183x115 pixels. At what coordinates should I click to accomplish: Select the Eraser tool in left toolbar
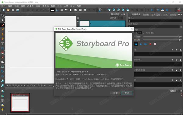pos(2,39)
